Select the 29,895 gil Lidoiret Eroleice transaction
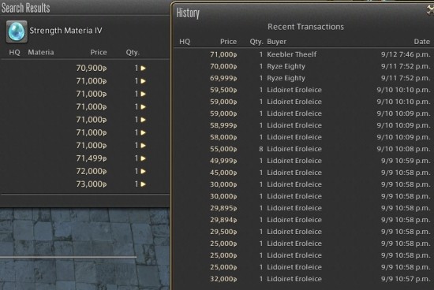Viewport: 434px width, 290px height. point(304,208)
